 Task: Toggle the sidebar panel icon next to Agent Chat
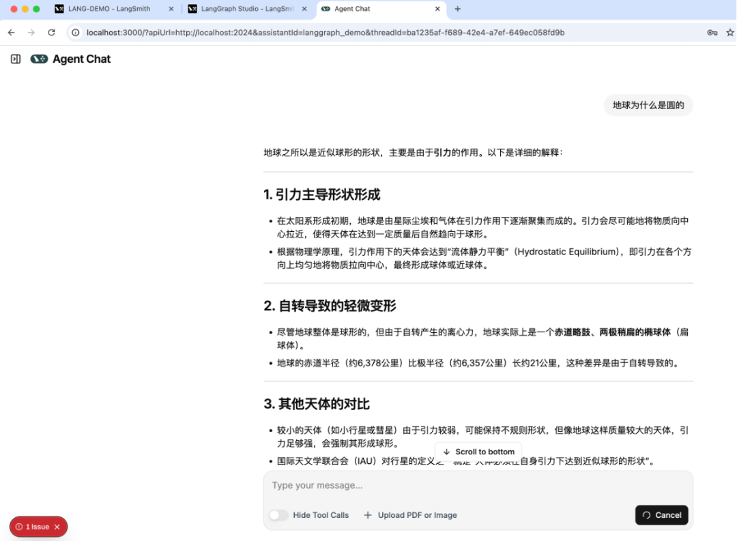coord(15,59)
